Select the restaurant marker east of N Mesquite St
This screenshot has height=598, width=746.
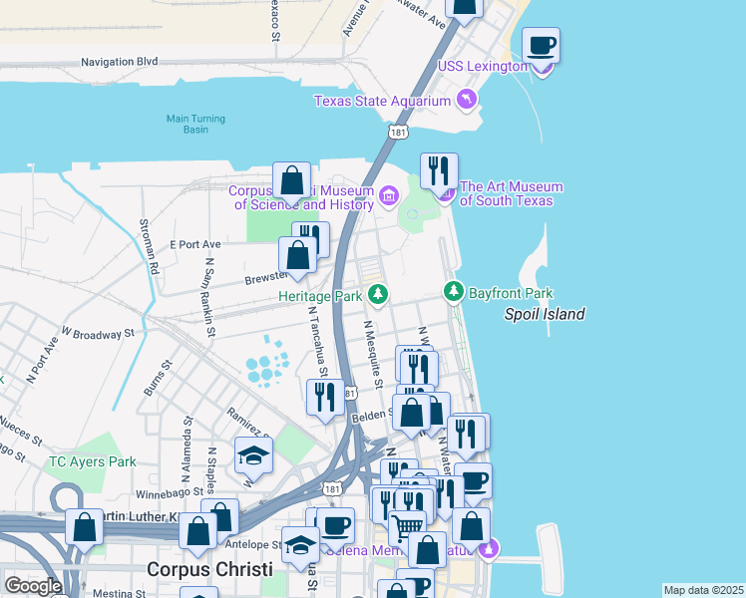[x=419, y=371]
